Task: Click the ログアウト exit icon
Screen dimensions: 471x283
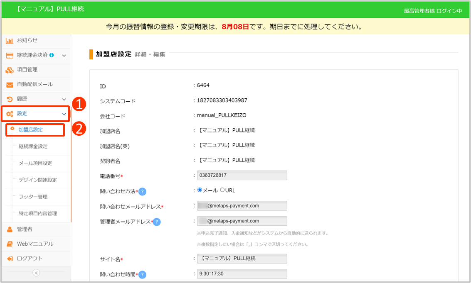Action: 10,259
